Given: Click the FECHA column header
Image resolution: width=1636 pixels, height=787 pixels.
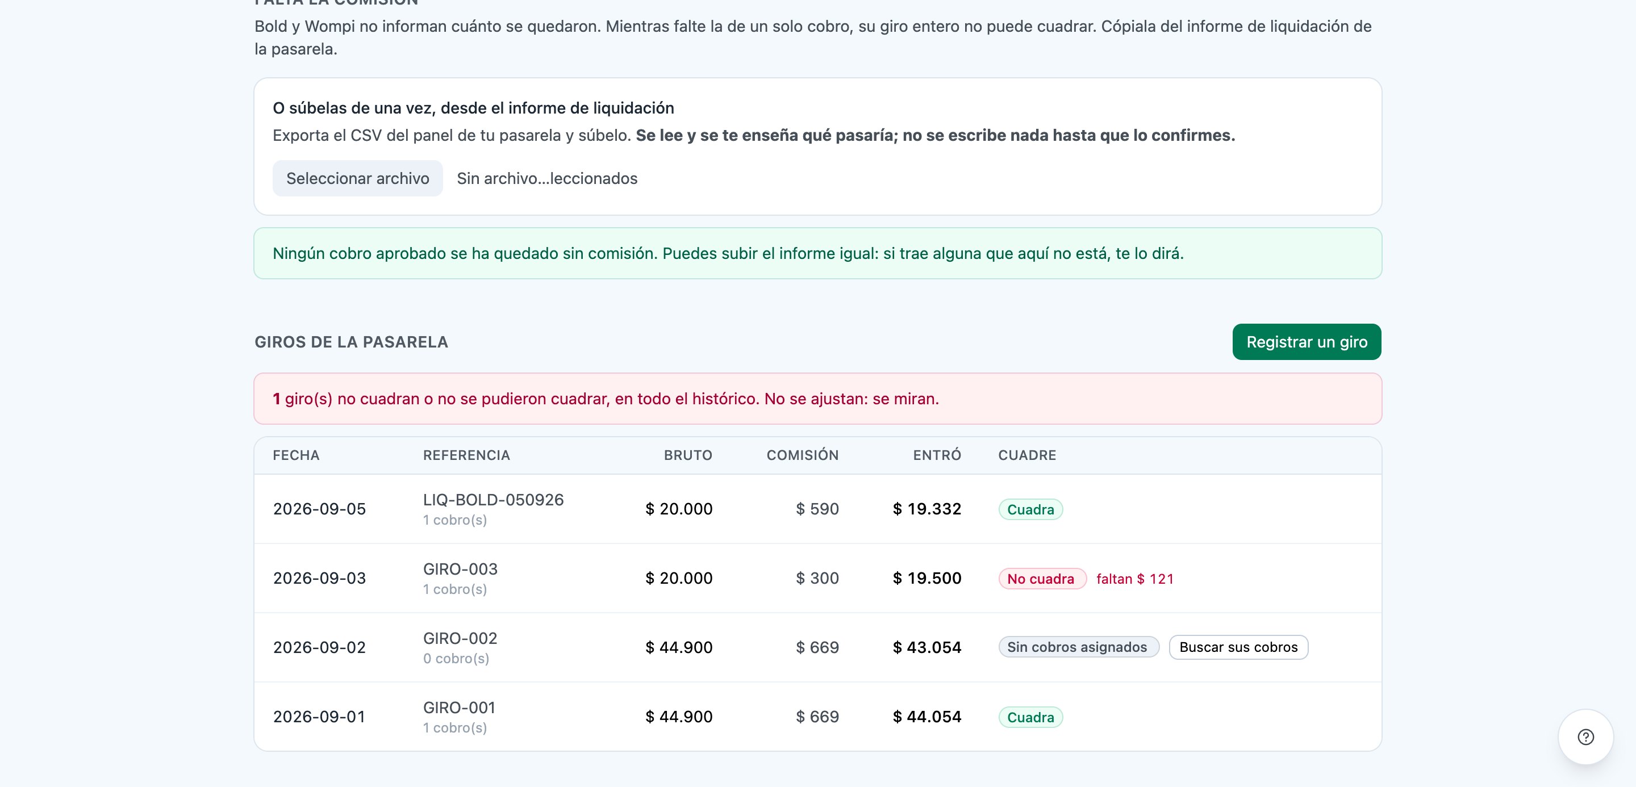Looking at the screenshot, I should [296, 455].
